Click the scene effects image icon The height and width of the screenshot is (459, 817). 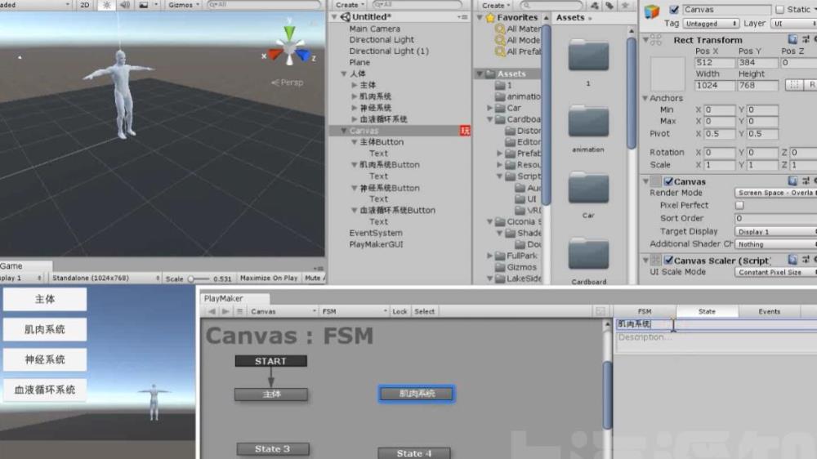(x=145, y=5)
